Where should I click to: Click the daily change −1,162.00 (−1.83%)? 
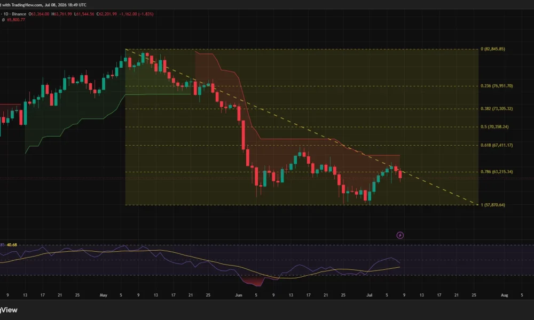pos(136,14)
